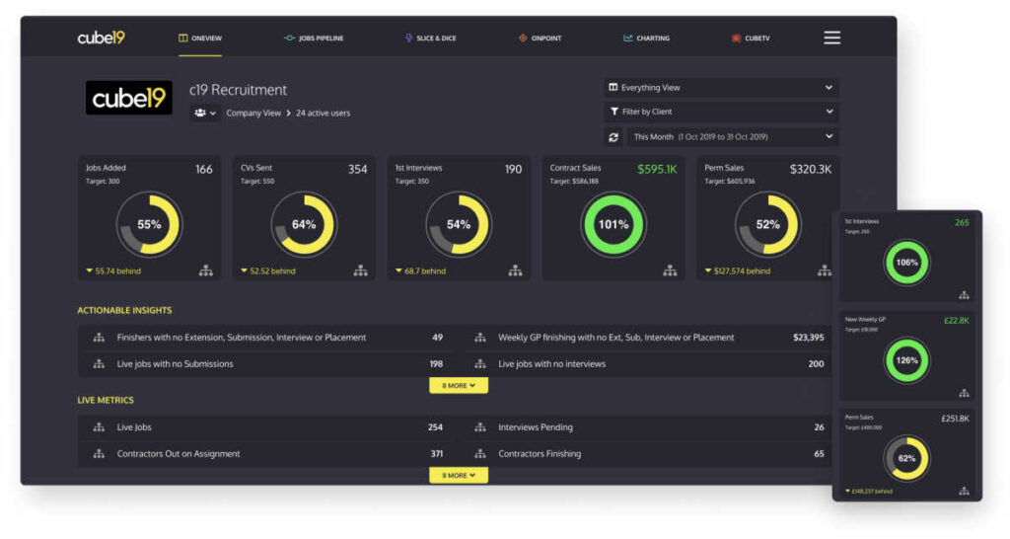Click the filter funnel icon
Viewport: 1010px width, 539px height.
613,112
